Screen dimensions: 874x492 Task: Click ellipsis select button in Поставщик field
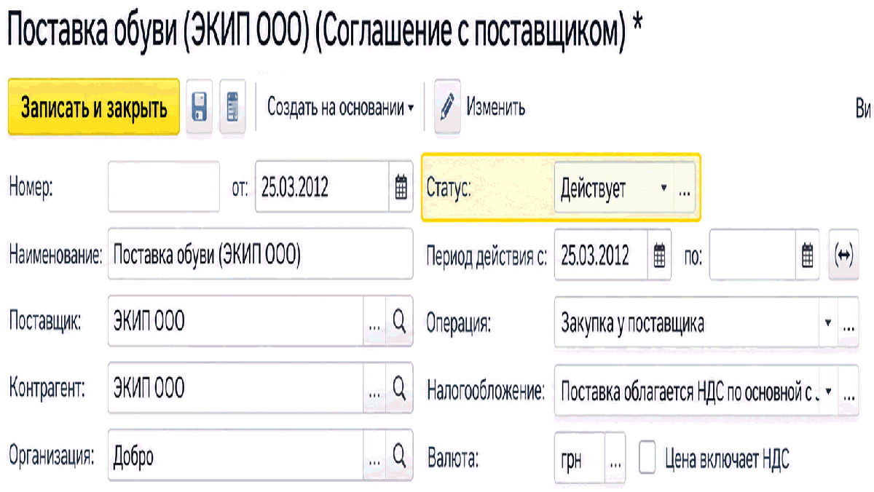click(374, 322)
